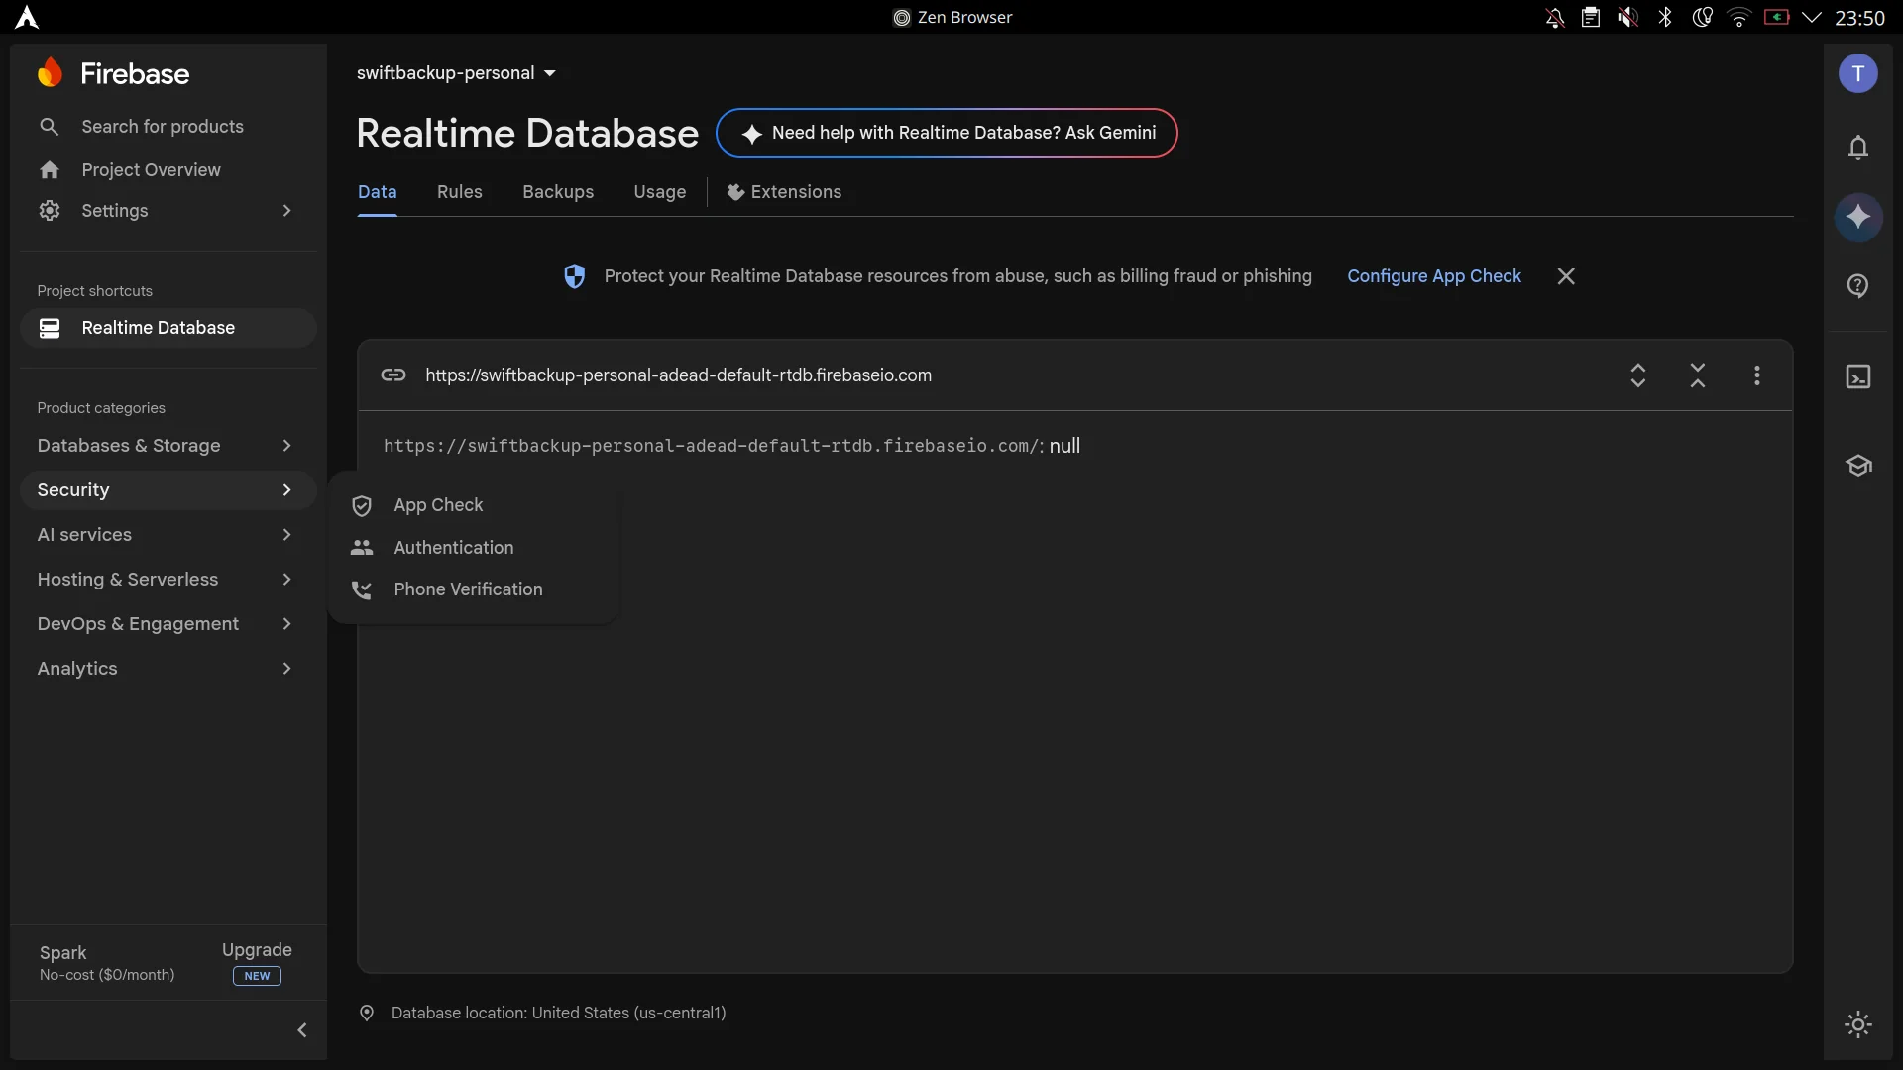The image size is (1903, 1070).
Task: Click the night light icon in system tray
Action: [1702, 17]
